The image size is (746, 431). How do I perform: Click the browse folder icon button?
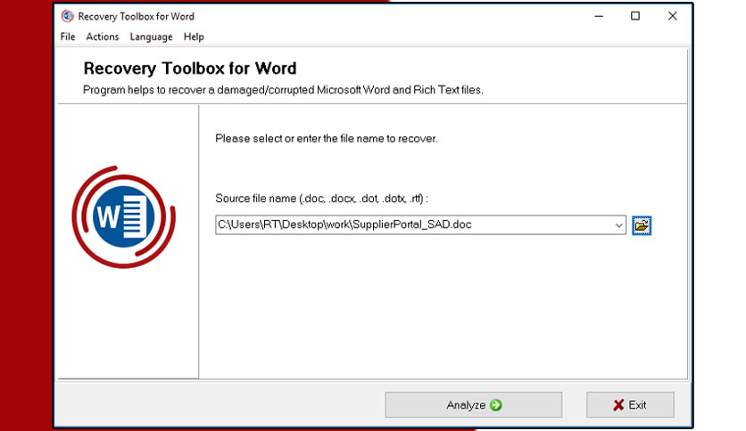point(642,225)
